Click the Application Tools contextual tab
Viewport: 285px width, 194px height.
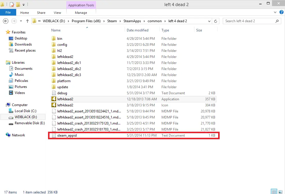click(81, 5)
